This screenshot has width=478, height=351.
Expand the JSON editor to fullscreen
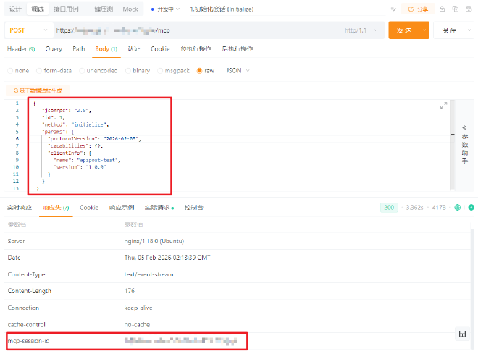pos(443,106)
